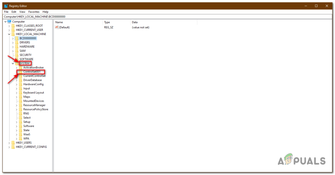Sort values by the Type column header
The width and height of the screenshot is (335, 175).
[x=116, y=22]
